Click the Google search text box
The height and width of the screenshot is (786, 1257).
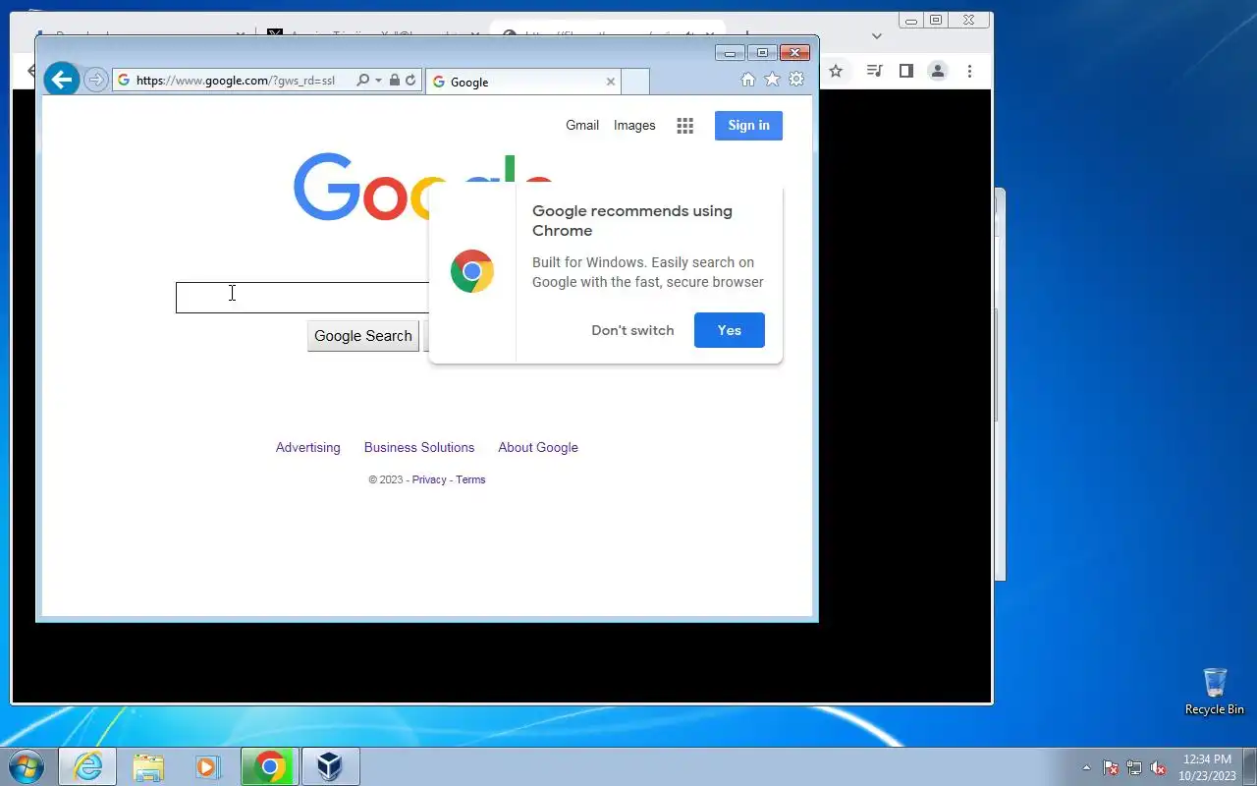(x=302, y=298)
